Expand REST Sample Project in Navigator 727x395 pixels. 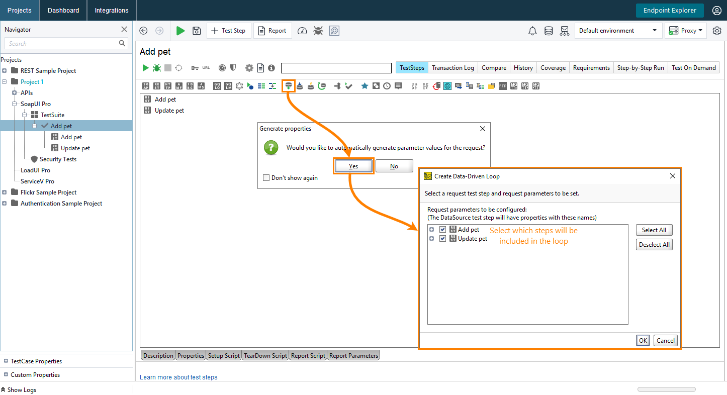[x=5, y=71]
